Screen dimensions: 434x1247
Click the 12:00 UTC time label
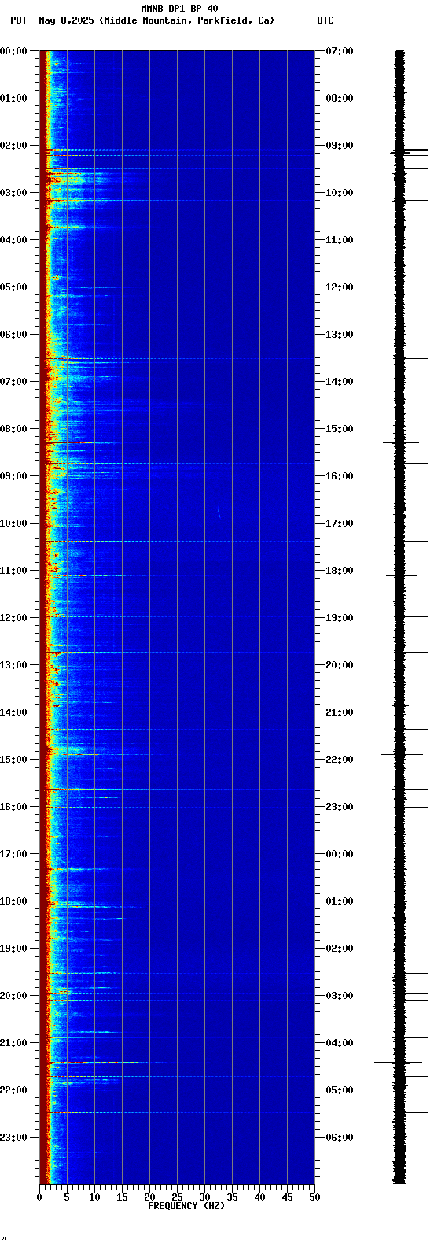(x=340, y=287)
